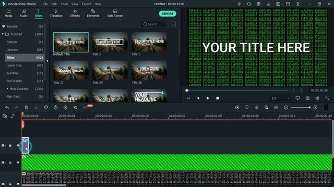
Task: Delete selected clip with trash icon
Action: (x=26, y=108)
